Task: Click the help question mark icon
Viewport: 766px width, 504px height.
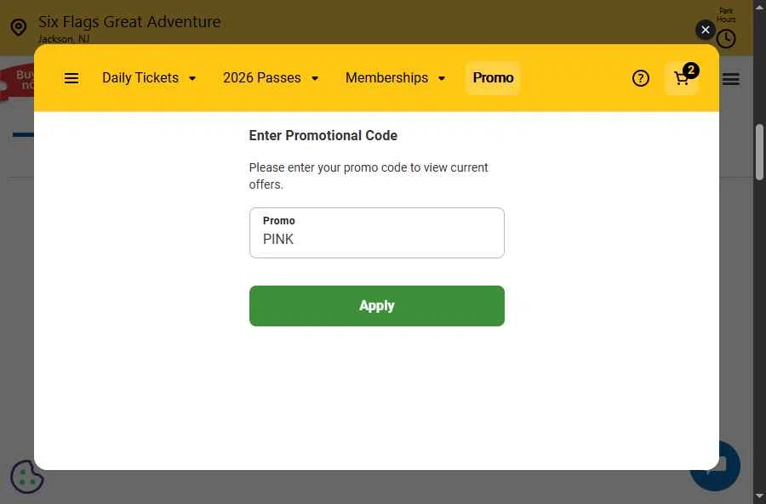Action: click(641, 78)
